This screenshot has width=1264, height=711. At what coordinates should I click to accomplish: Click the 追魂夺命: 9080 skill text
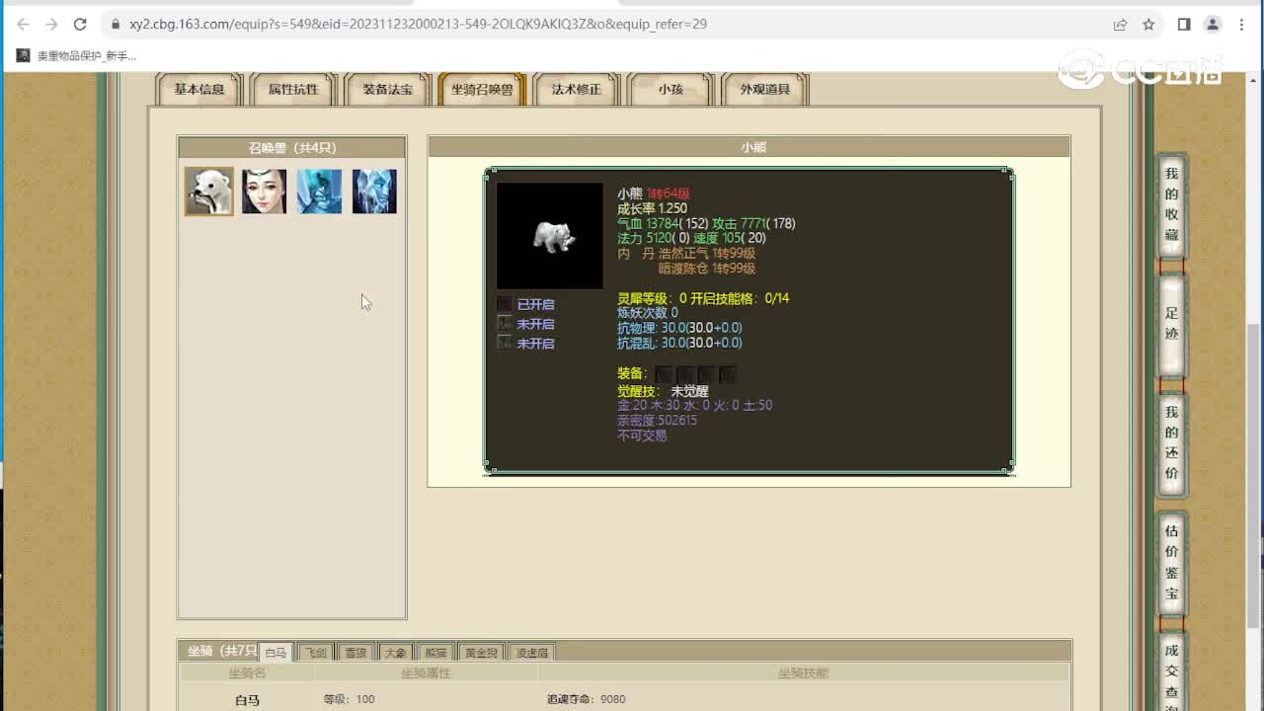tap(587, 699)
